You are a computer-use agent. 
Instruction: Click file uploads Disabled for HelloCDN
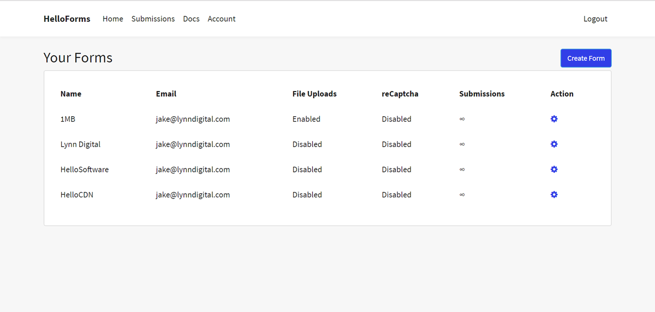[x=307, y=195]
